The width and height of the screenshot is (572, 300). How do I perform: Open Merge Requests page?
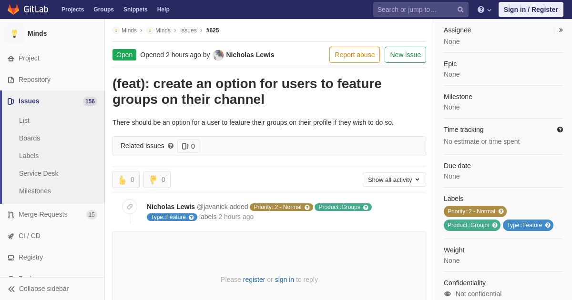[43, 214]
